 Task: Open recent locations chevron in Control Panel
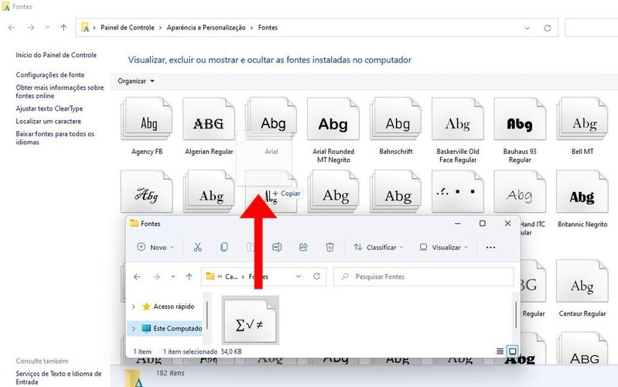pos(47,28)
